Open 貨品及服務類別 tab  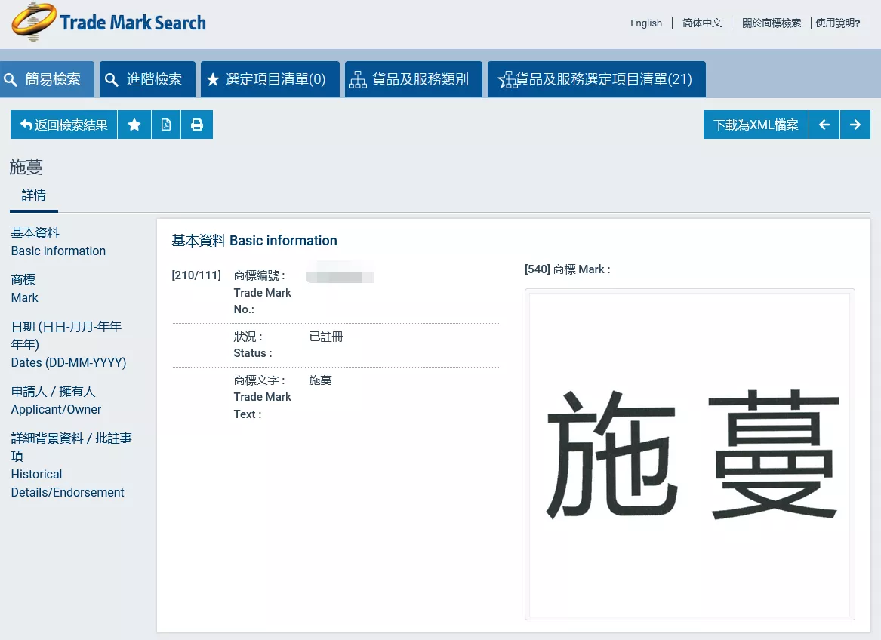click(414, 79)
